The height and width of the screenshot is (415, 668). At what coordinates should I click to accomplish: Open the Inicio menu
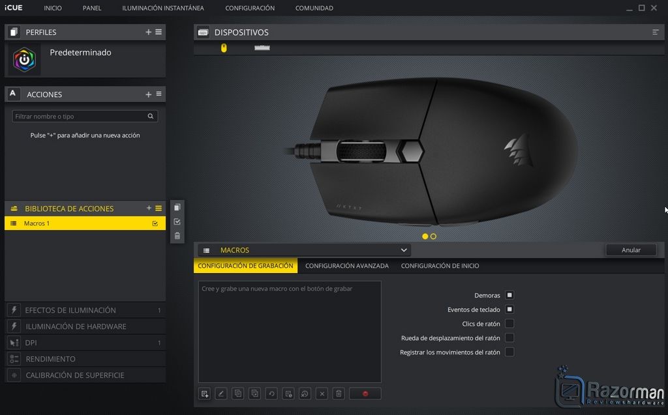(53, 8)
